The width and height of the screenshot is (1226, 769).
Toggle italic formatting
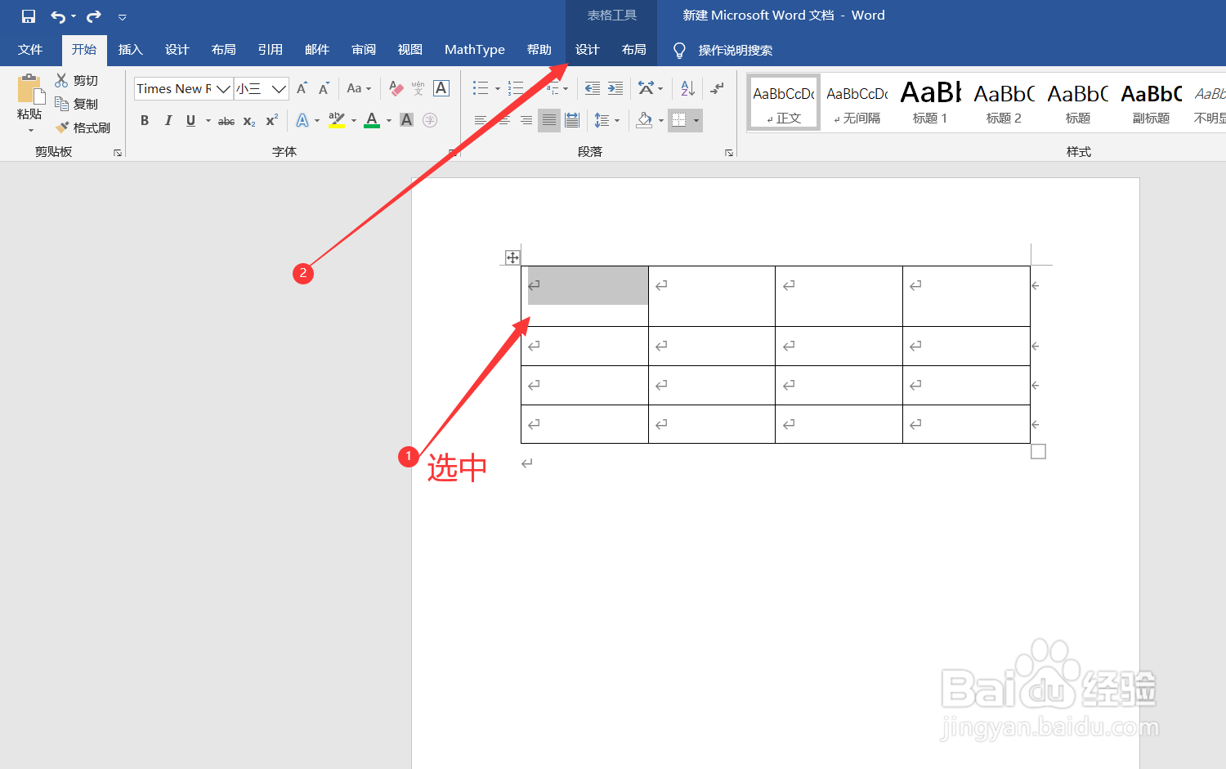(x=168, y=120)
